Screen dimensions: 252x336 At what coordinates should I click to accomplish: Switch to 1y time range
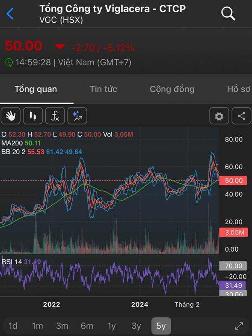(111, 326)
